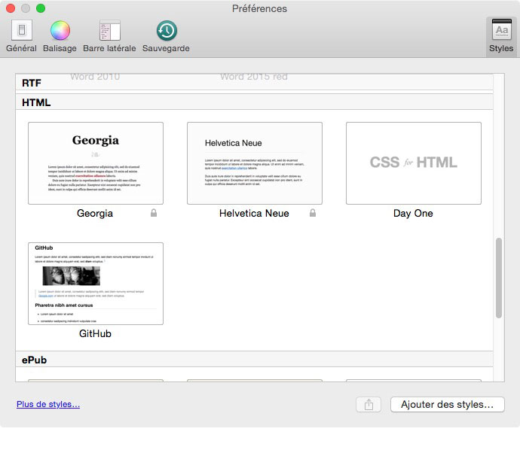Viewport: 520px width, 468px height.
Task: Click the green zoom window button
Action: pyautogui.click(x=41, y=8)
